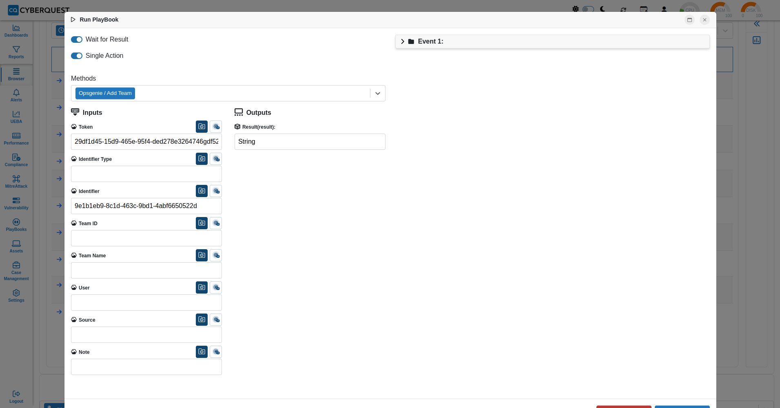Close the Run PlayBook dialog
Viewport: 780px width, 408px height.
pos(705,20)
